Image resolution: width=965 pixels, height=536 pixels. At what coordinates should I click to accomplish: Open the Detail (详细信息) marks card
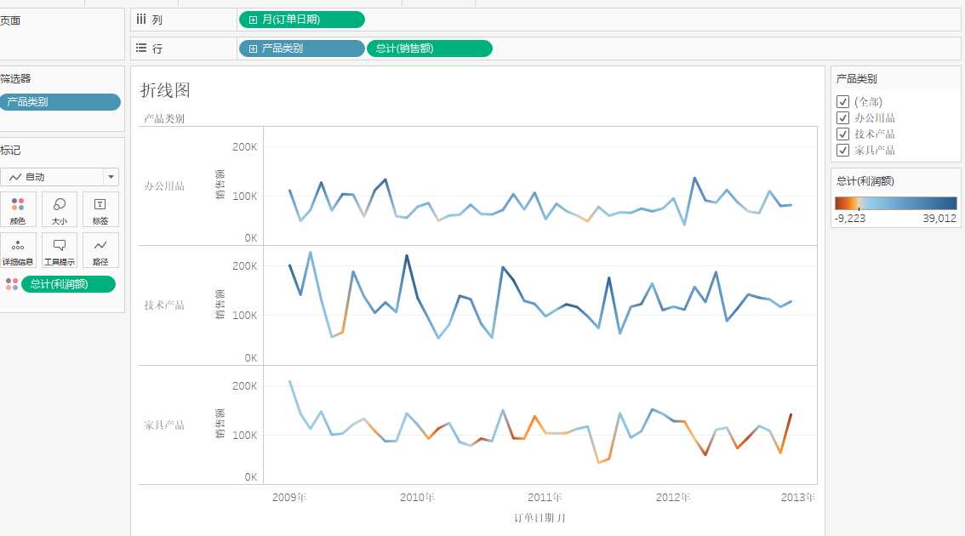pos(18,250)
